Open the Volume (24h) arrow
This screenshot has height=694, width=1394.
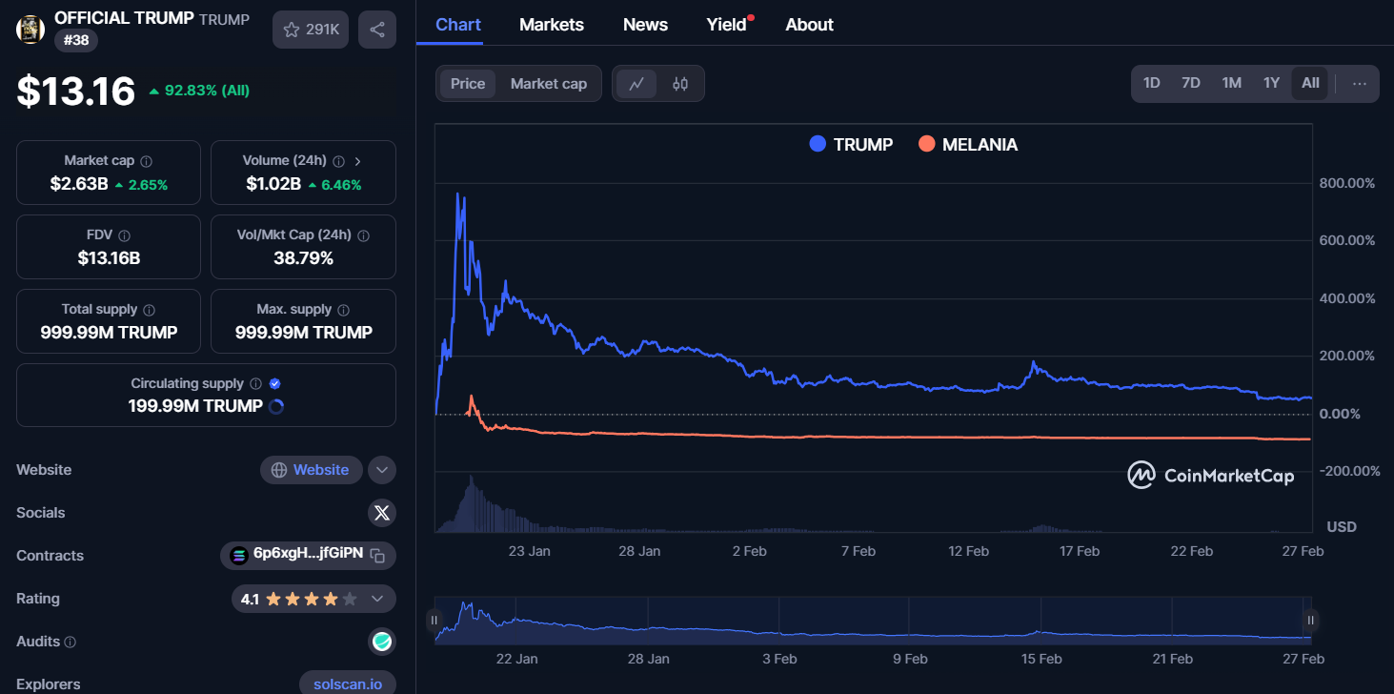click(357, 161)
